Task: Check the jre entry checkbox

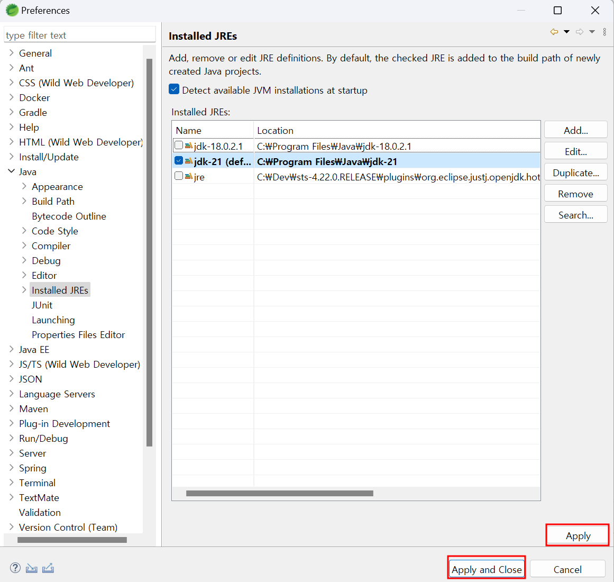Action: [179, 176]
